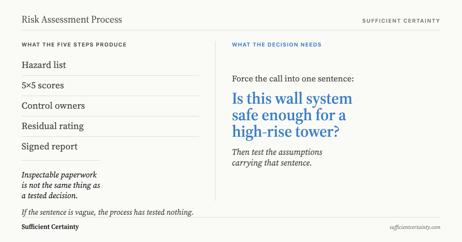
Task: Click 'Force the call into one sentence' text
Action: click(293, 79)
